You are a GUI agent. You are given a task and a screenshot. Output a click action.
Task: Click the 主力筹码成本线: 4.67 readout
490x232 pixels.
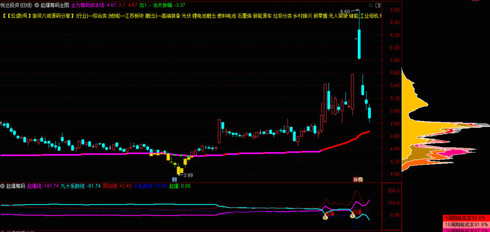pos(93,5)
